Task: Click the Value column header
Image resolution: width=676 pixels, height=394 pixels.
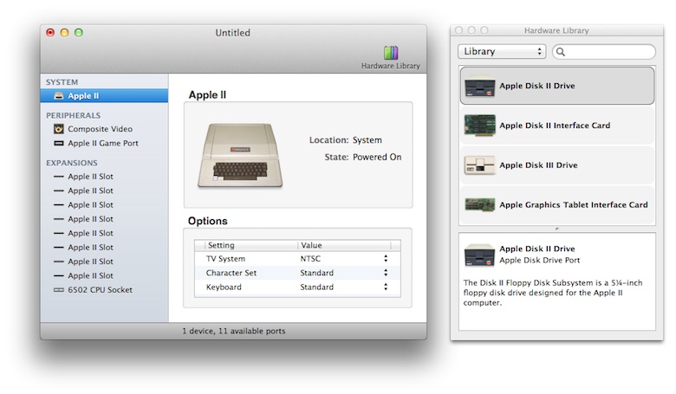Action: pos(344,245)
